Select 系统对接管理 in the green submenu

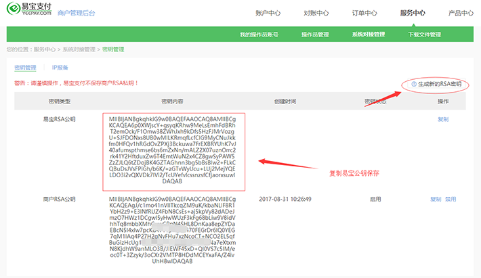click(x=368, y=34)
